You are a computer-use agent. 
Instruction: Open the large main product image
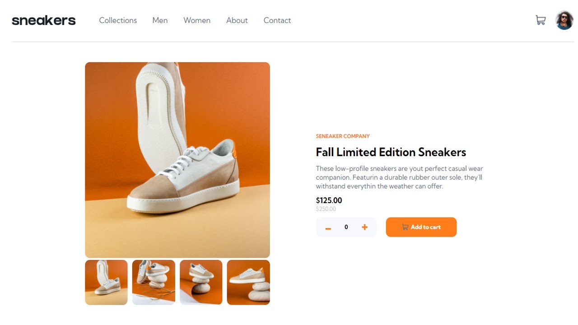click(x=177, y=160)
